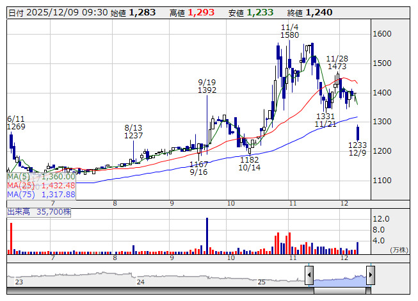
Task: Click the tallest blue volume bar in September
Action: (x=207, y=236)
